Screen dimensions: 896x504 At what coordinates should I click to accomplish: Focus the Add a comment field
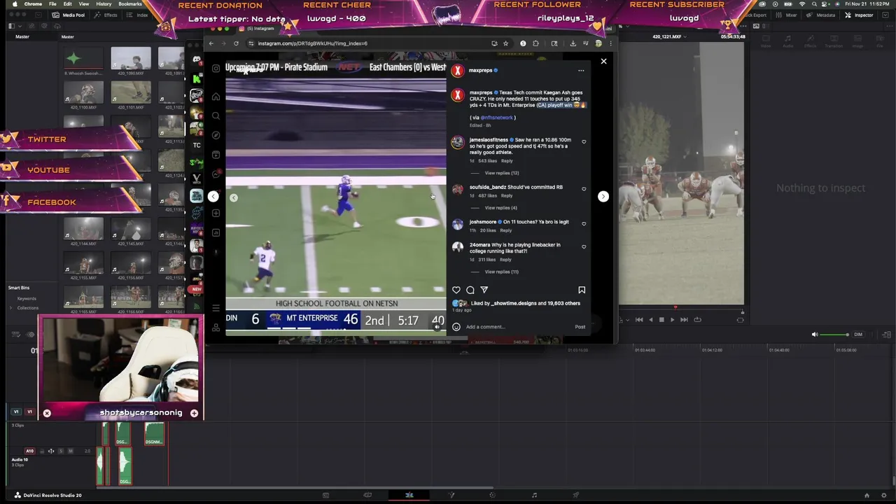[519, 327]
